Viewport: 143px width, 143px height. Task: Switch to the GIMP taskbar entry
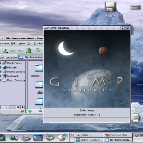tap(138, 135)
